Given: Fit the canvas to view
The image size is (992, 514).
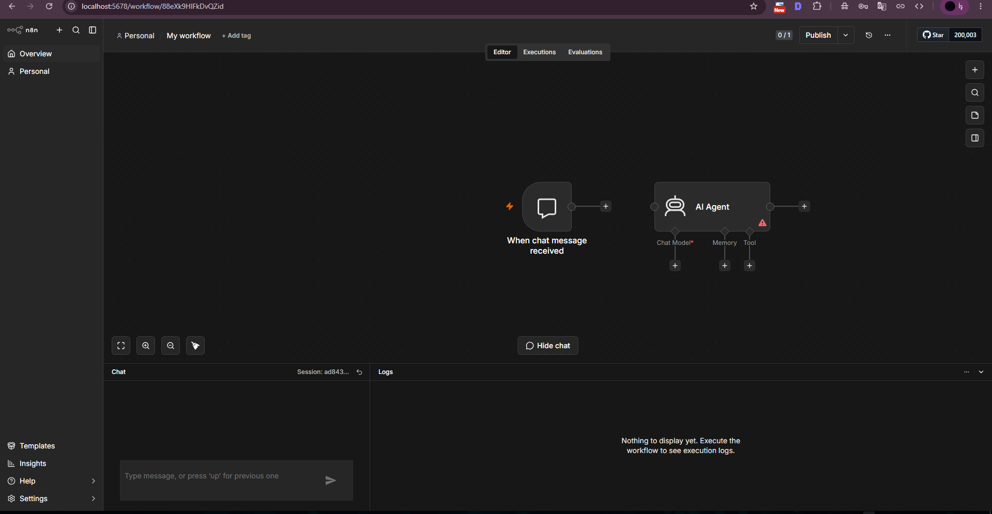Looking at the screenshot, I should (121, 346).
